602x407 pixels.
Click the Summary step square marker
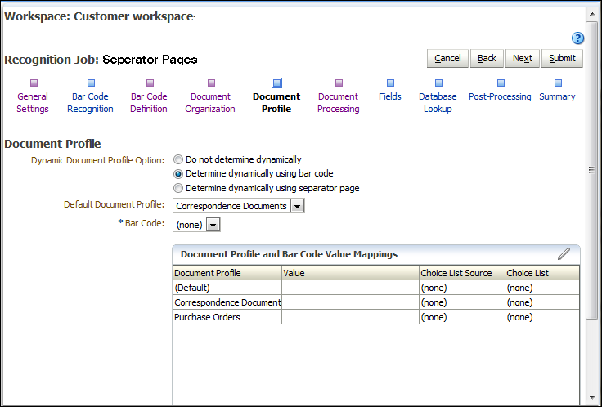tap(558, 83)
